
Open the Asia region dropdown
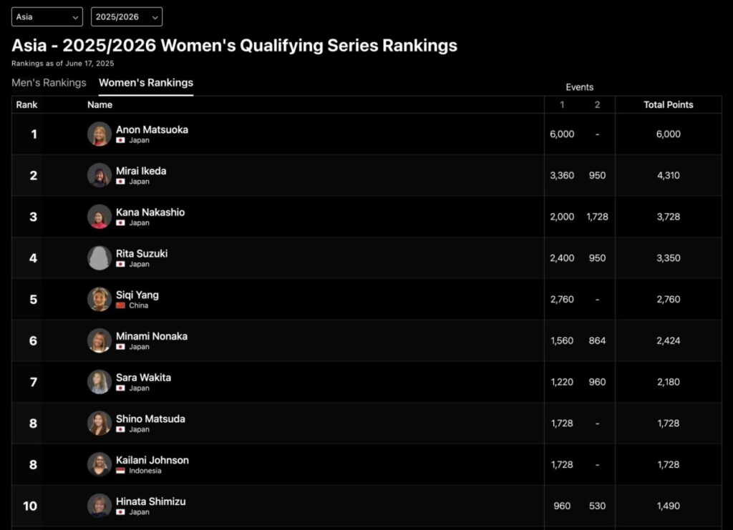47,17
